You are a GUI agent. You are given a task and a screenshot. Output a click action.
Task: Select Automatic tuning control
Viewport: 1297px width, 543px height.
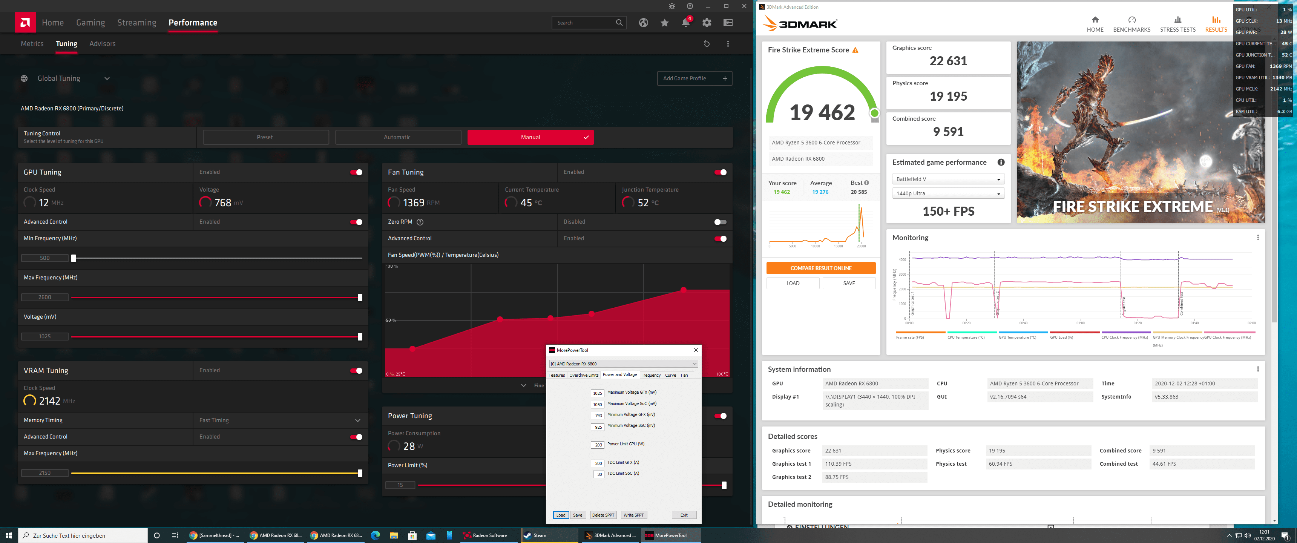pos(398,138)
